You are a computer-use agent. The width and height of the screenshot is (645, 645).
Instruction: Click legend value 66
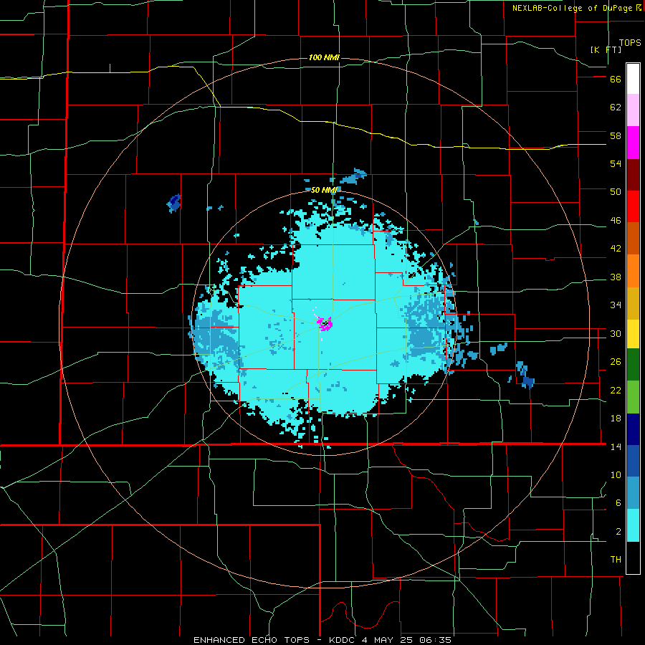point(616,80)
